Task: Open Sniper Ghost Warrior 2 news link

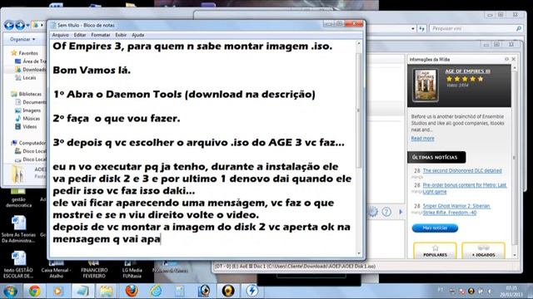Action: click(456, 209)
